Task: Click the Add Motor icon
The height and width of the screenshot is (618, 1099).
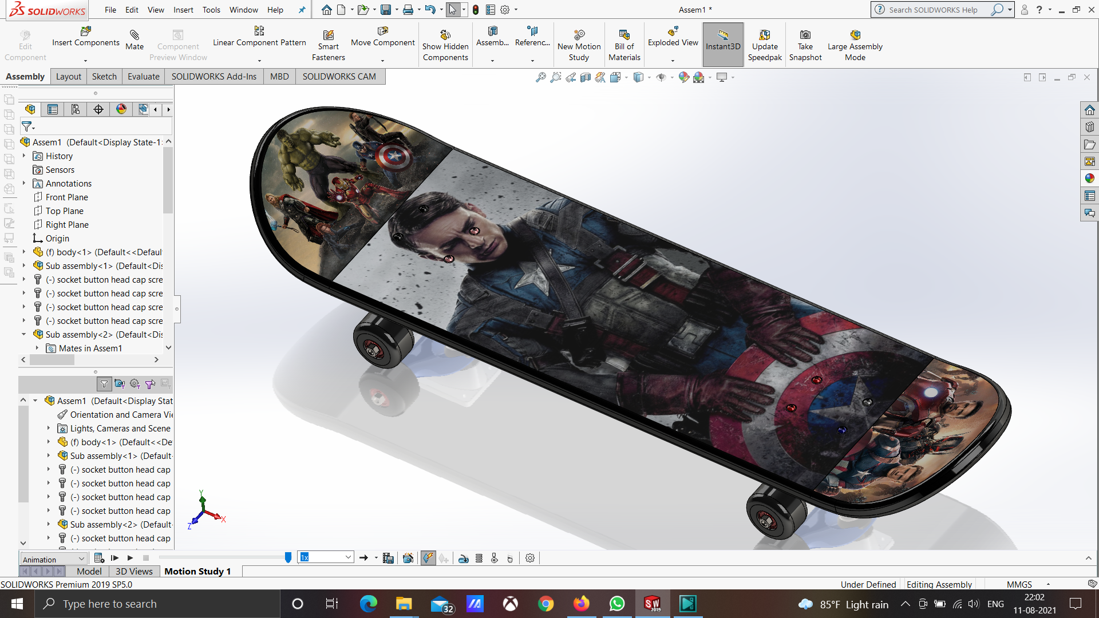Action: [x=464, y=558]
